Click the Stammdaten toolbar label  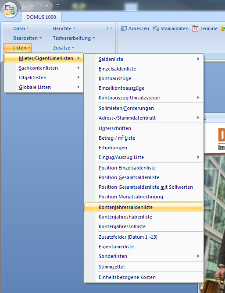coord(175,28)
